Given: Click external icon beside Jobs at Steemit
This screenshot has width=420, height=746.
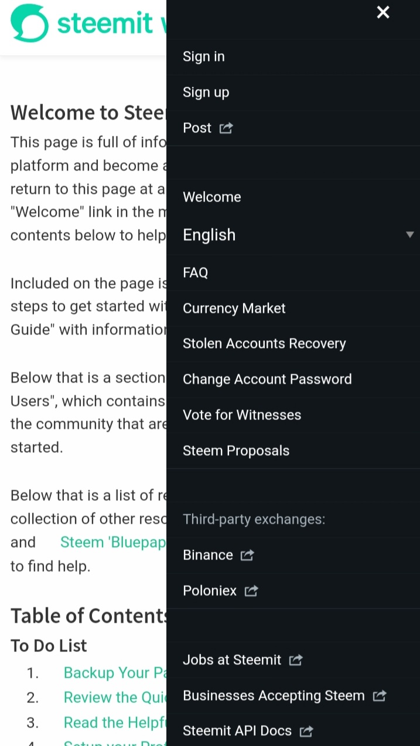Looking at the screenshot, I should pyautogui.click(x=296, y=660).
